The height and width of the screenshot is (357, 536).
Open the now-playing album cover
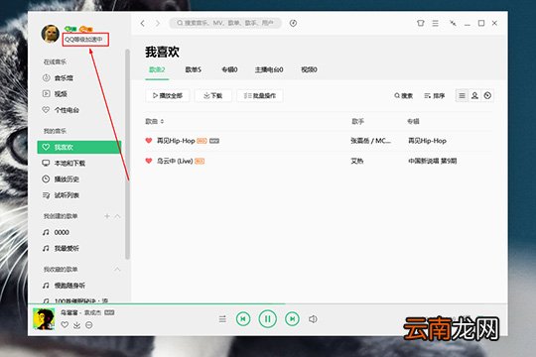click(x=44, y=318)
